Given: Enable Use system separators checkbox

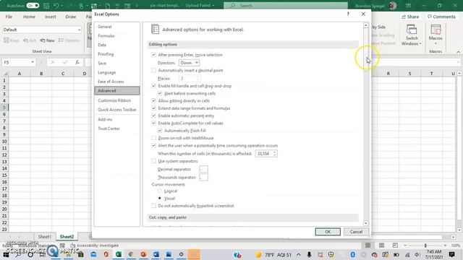Looking at the screenshot, I should tap(153, 161).
